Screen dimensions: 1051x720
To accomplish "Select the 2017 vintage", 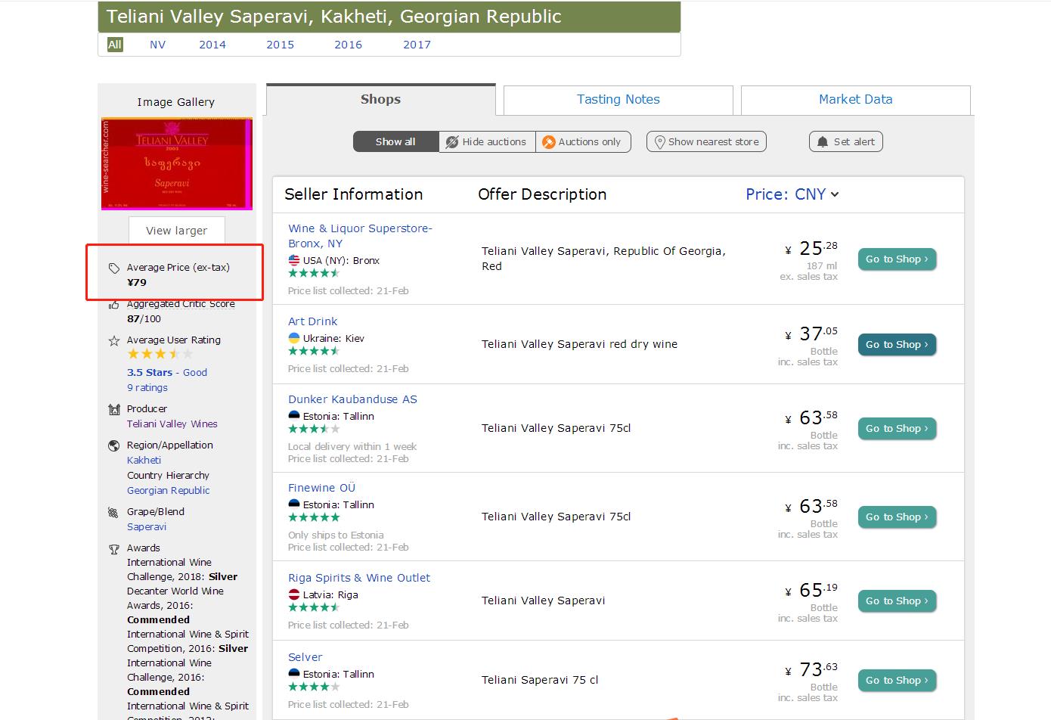I will tap(417, 45).
